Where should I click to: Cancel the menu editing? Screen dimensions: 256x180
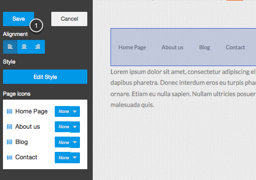(69, 19)
